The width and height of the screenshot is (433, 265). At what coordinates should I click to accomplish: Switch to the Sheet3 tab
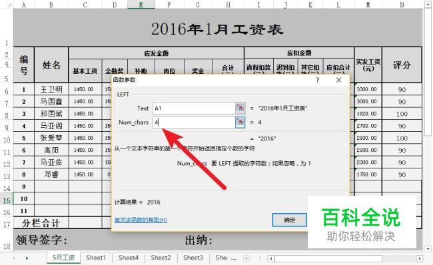tap(193, 258)
